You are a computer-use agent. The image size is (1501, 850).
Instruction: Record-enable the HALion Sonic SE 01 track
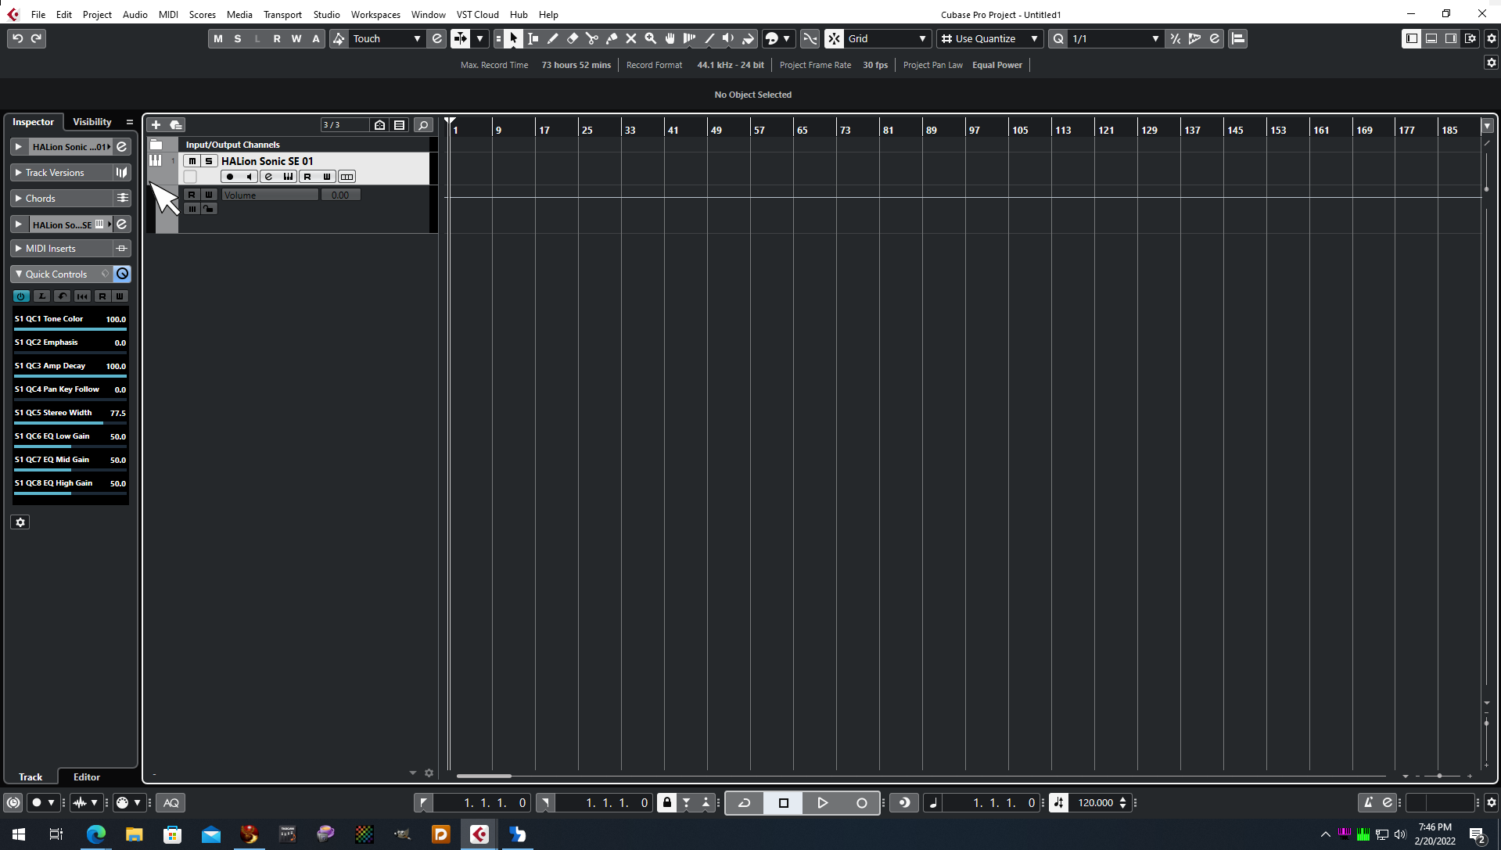click(230, 176)
